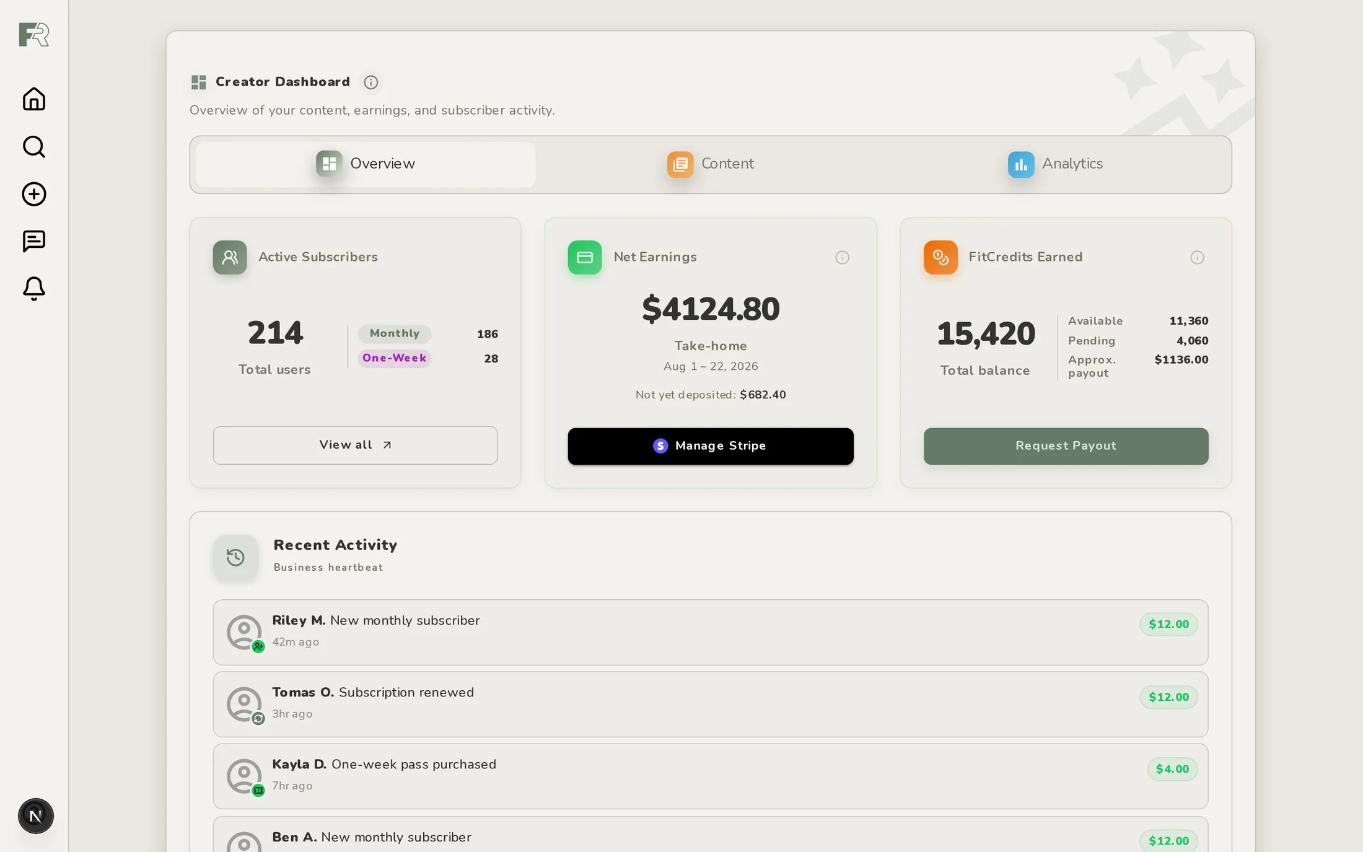Open the N profile avatar in the sidebar

[x=36, y=815]
